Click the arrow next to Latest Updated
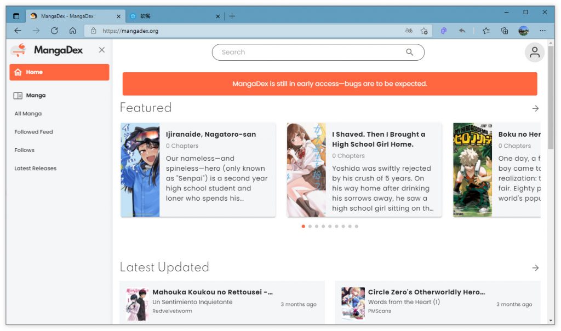 pos(535,268)
